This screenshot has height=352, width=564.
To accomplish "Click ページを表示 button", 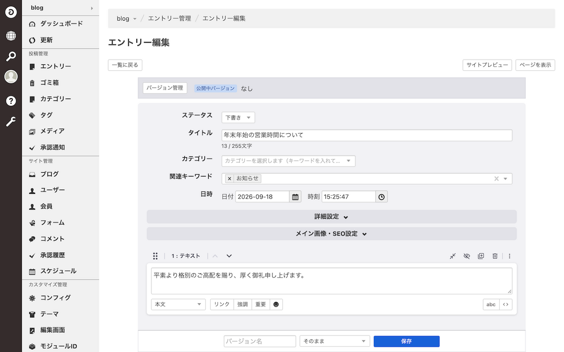I will coord(535,65).
